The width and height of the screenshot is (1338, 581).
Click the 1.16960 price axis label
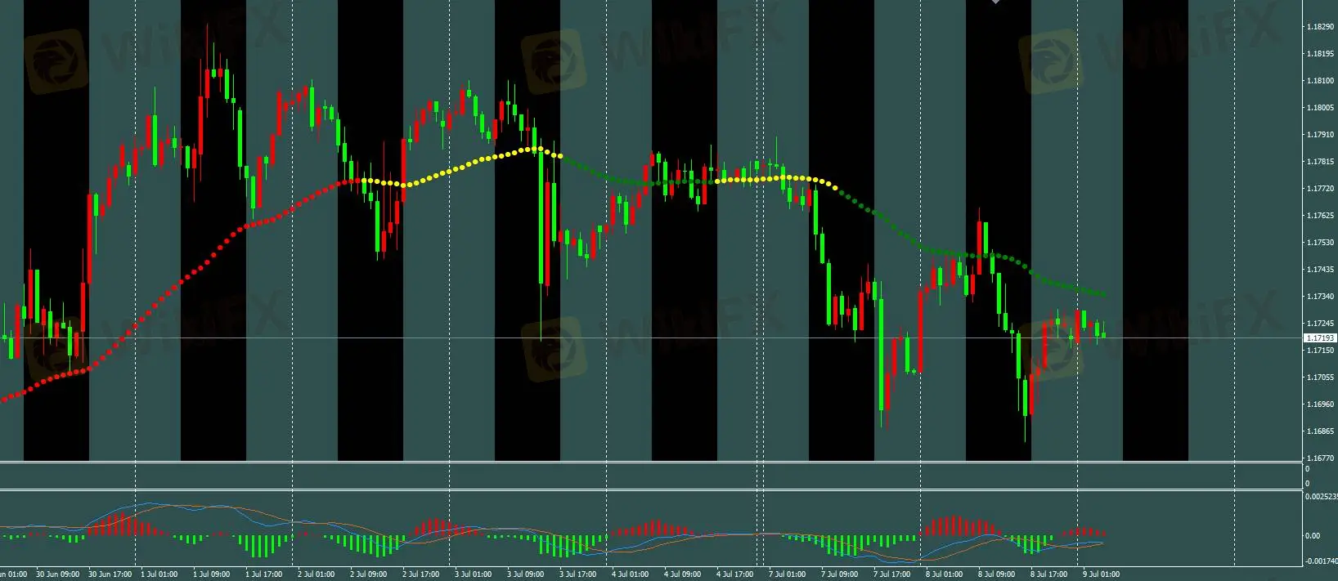pos(1320,404)
